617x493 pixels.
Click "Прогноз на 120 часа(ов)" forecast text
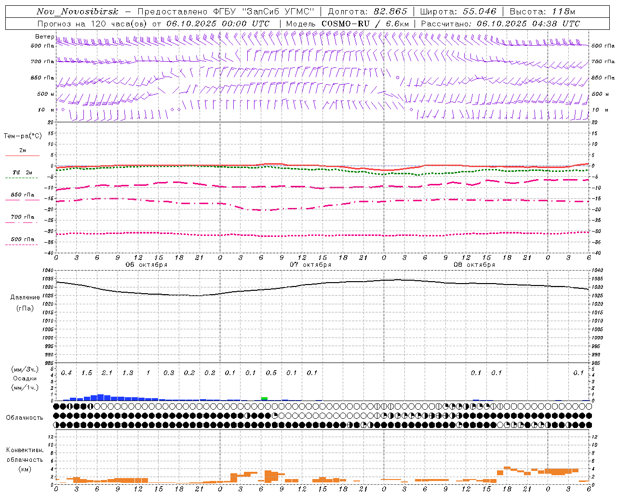coord(93,24)
